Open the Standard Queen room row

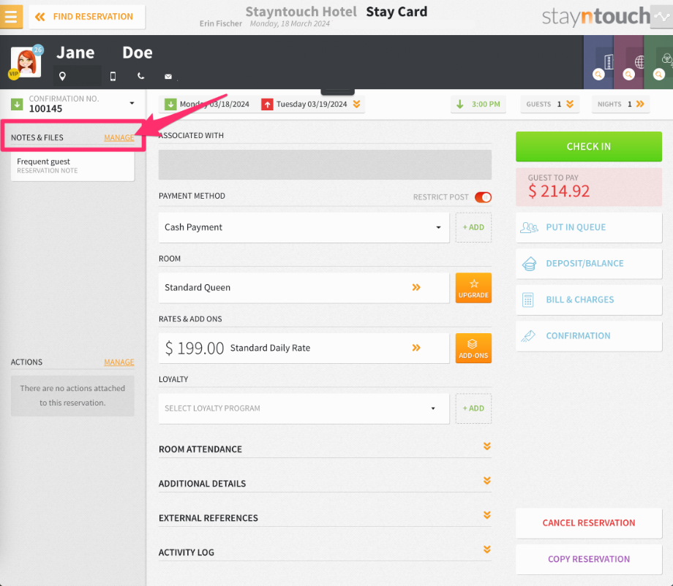click(x=304, y=288)
